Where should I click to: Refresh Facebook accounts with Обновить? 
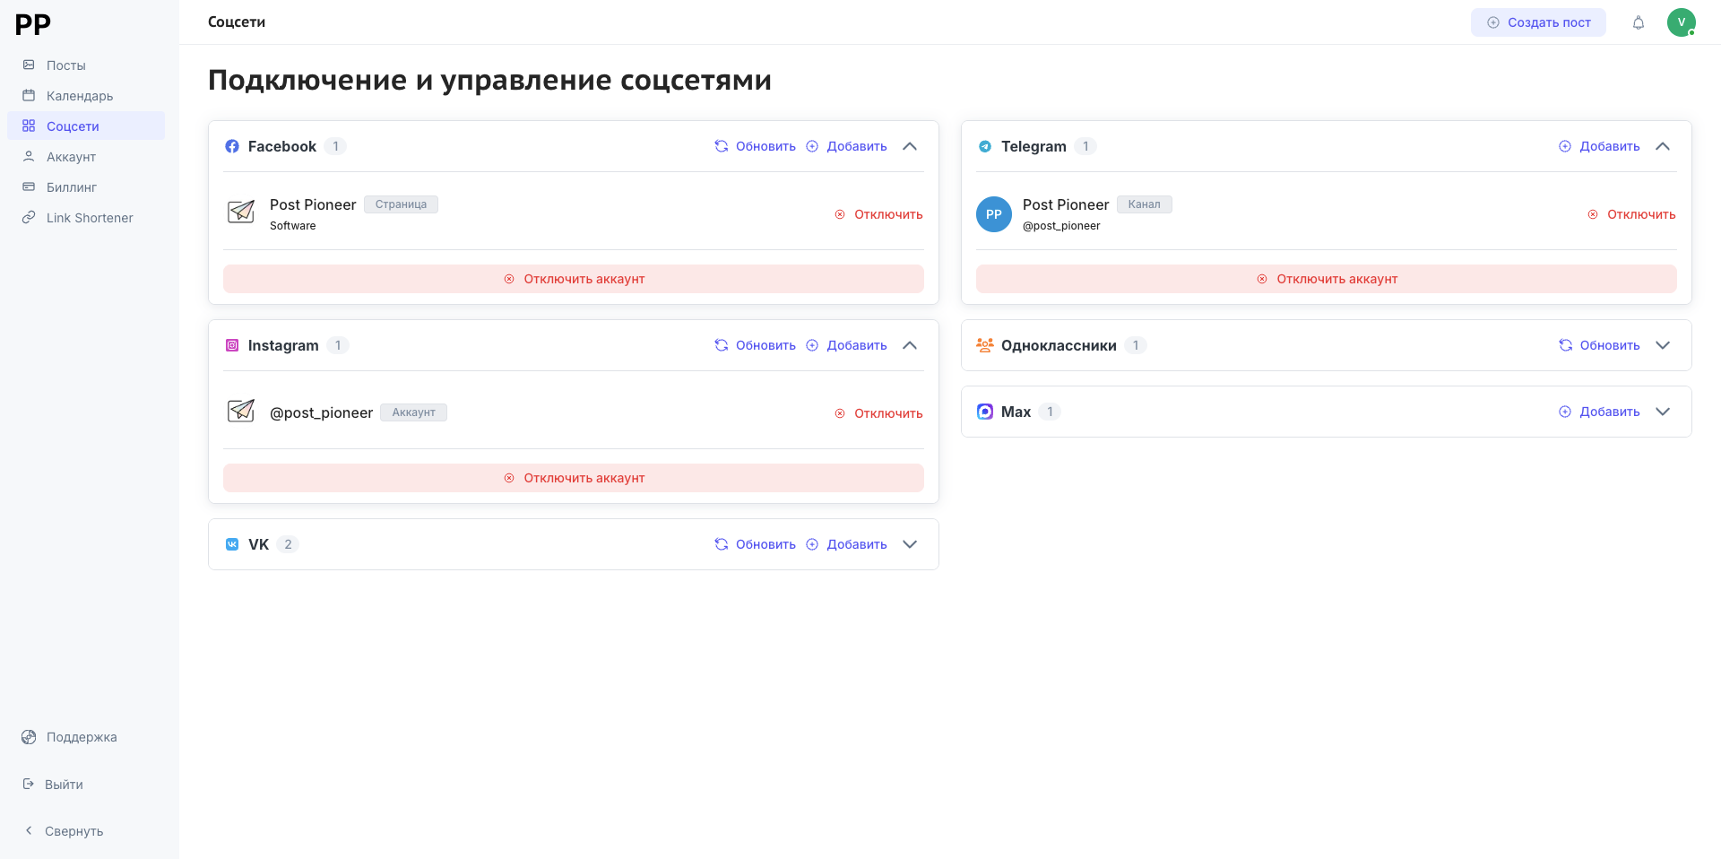(755, 146)
